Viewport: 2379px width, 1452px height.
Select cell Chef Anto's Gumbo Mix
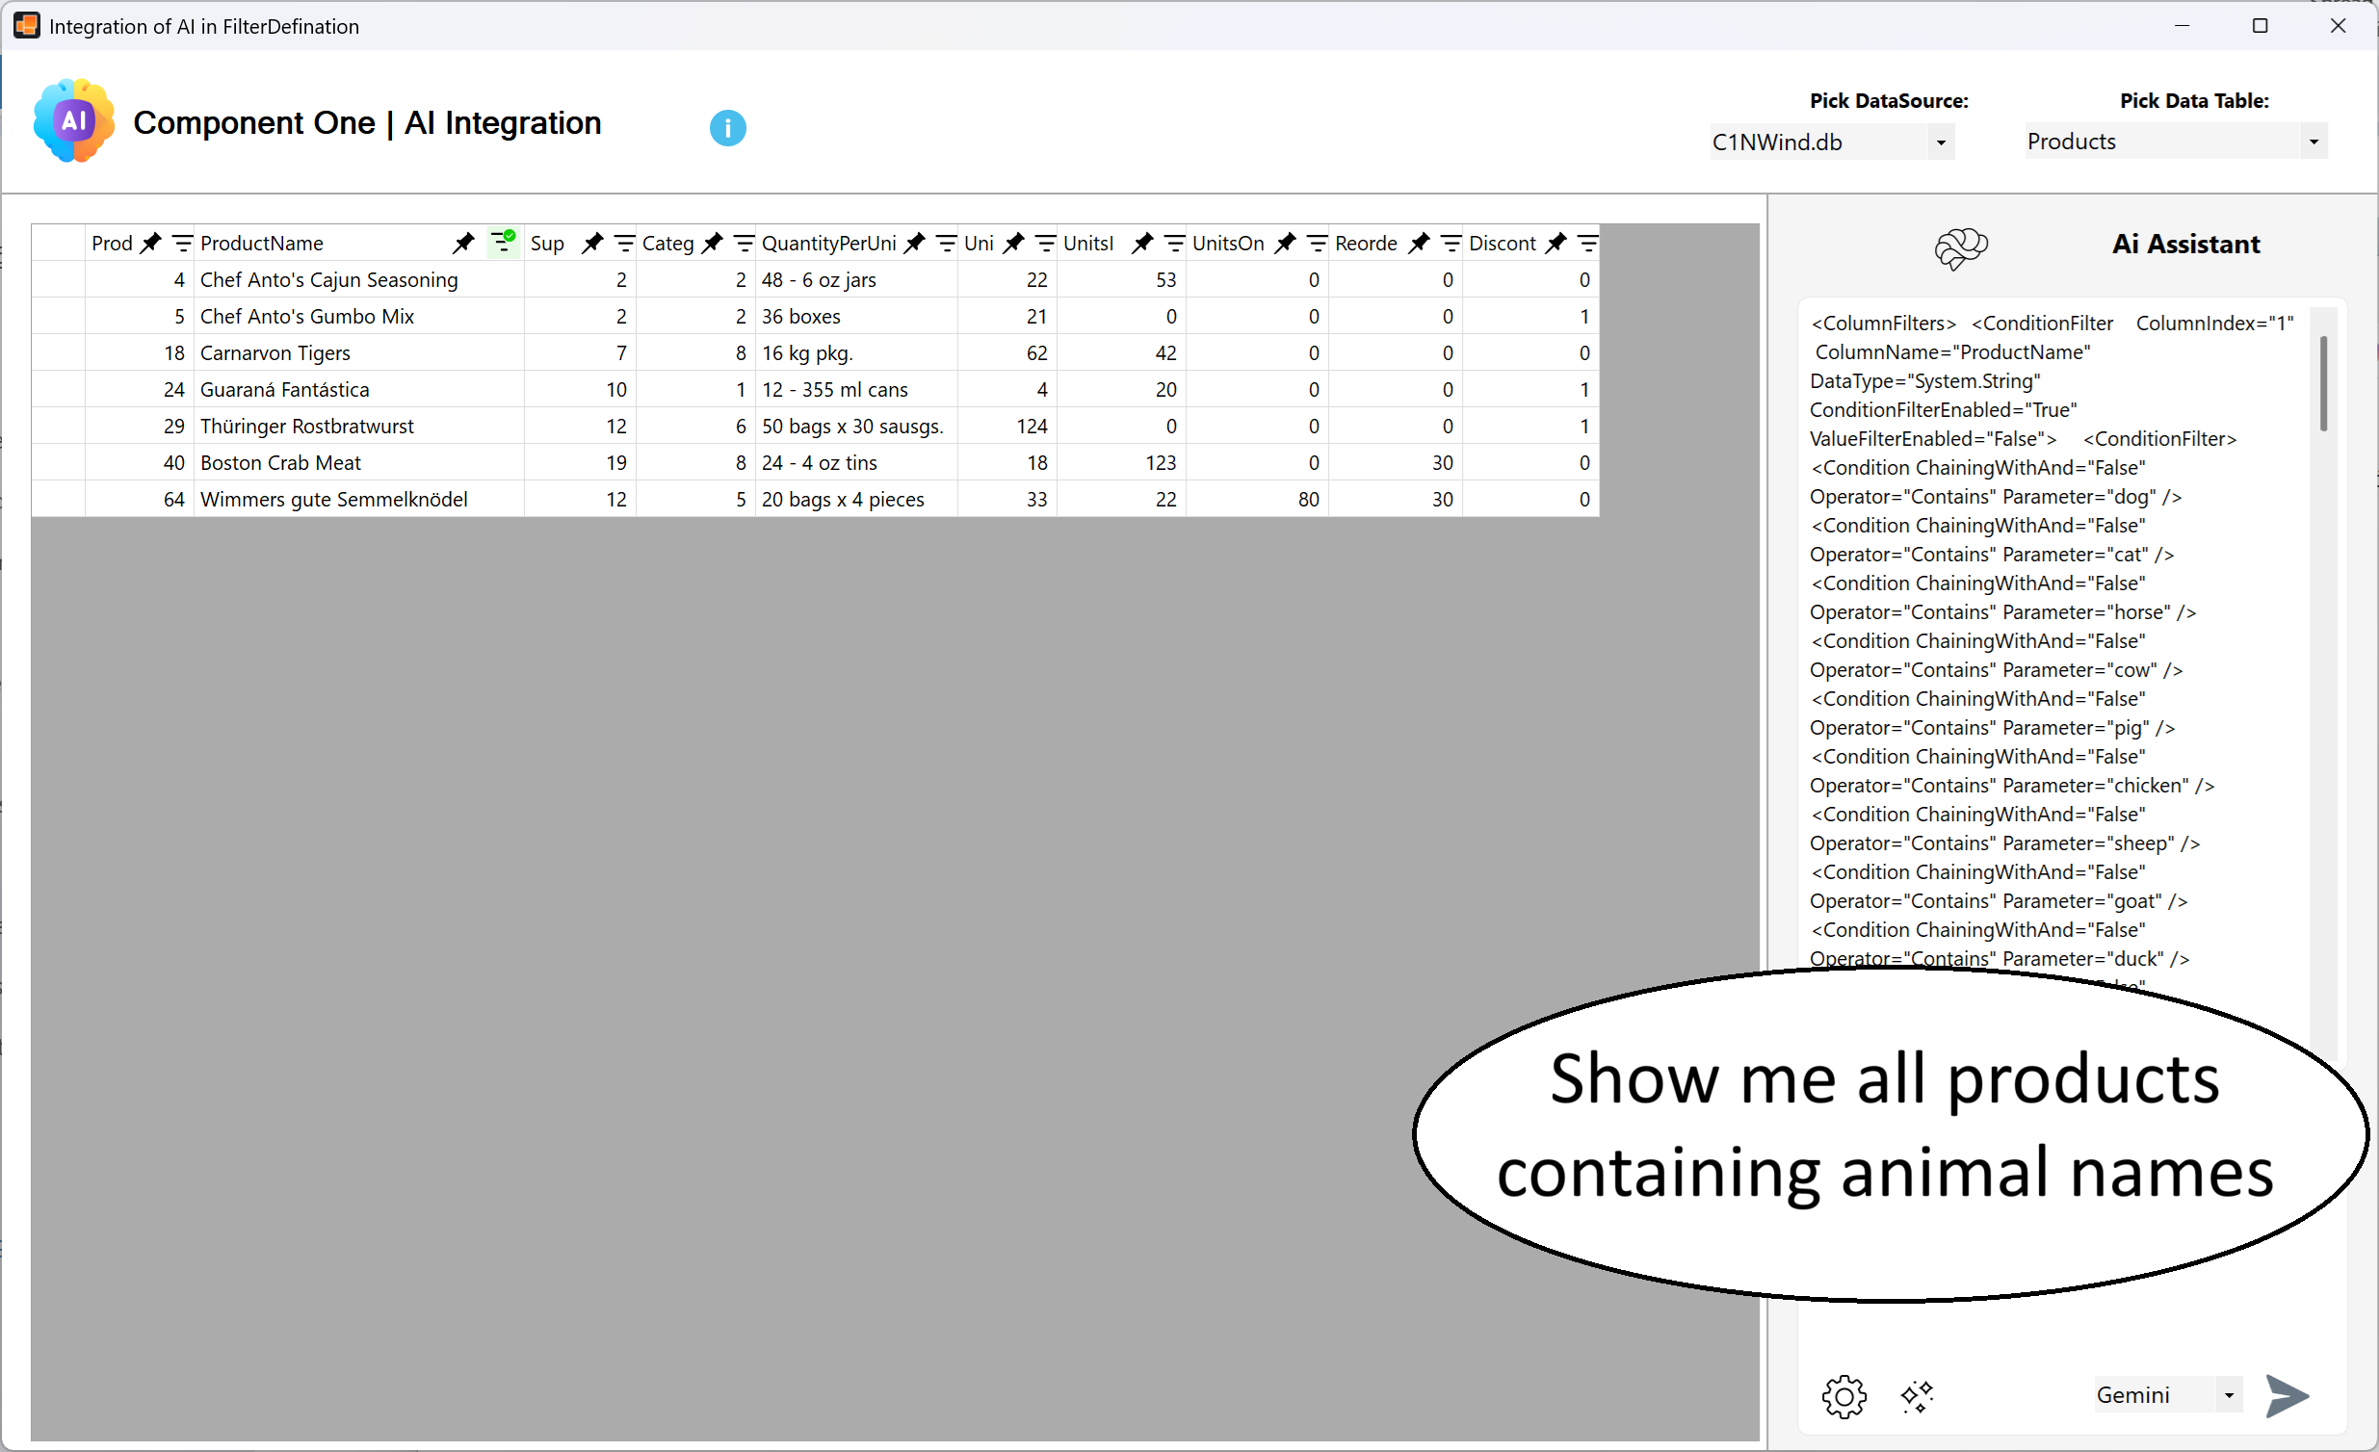point(358,317)
